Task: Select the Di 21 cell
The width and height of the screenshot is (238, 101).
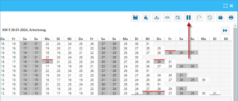Action: pos(59,62)
